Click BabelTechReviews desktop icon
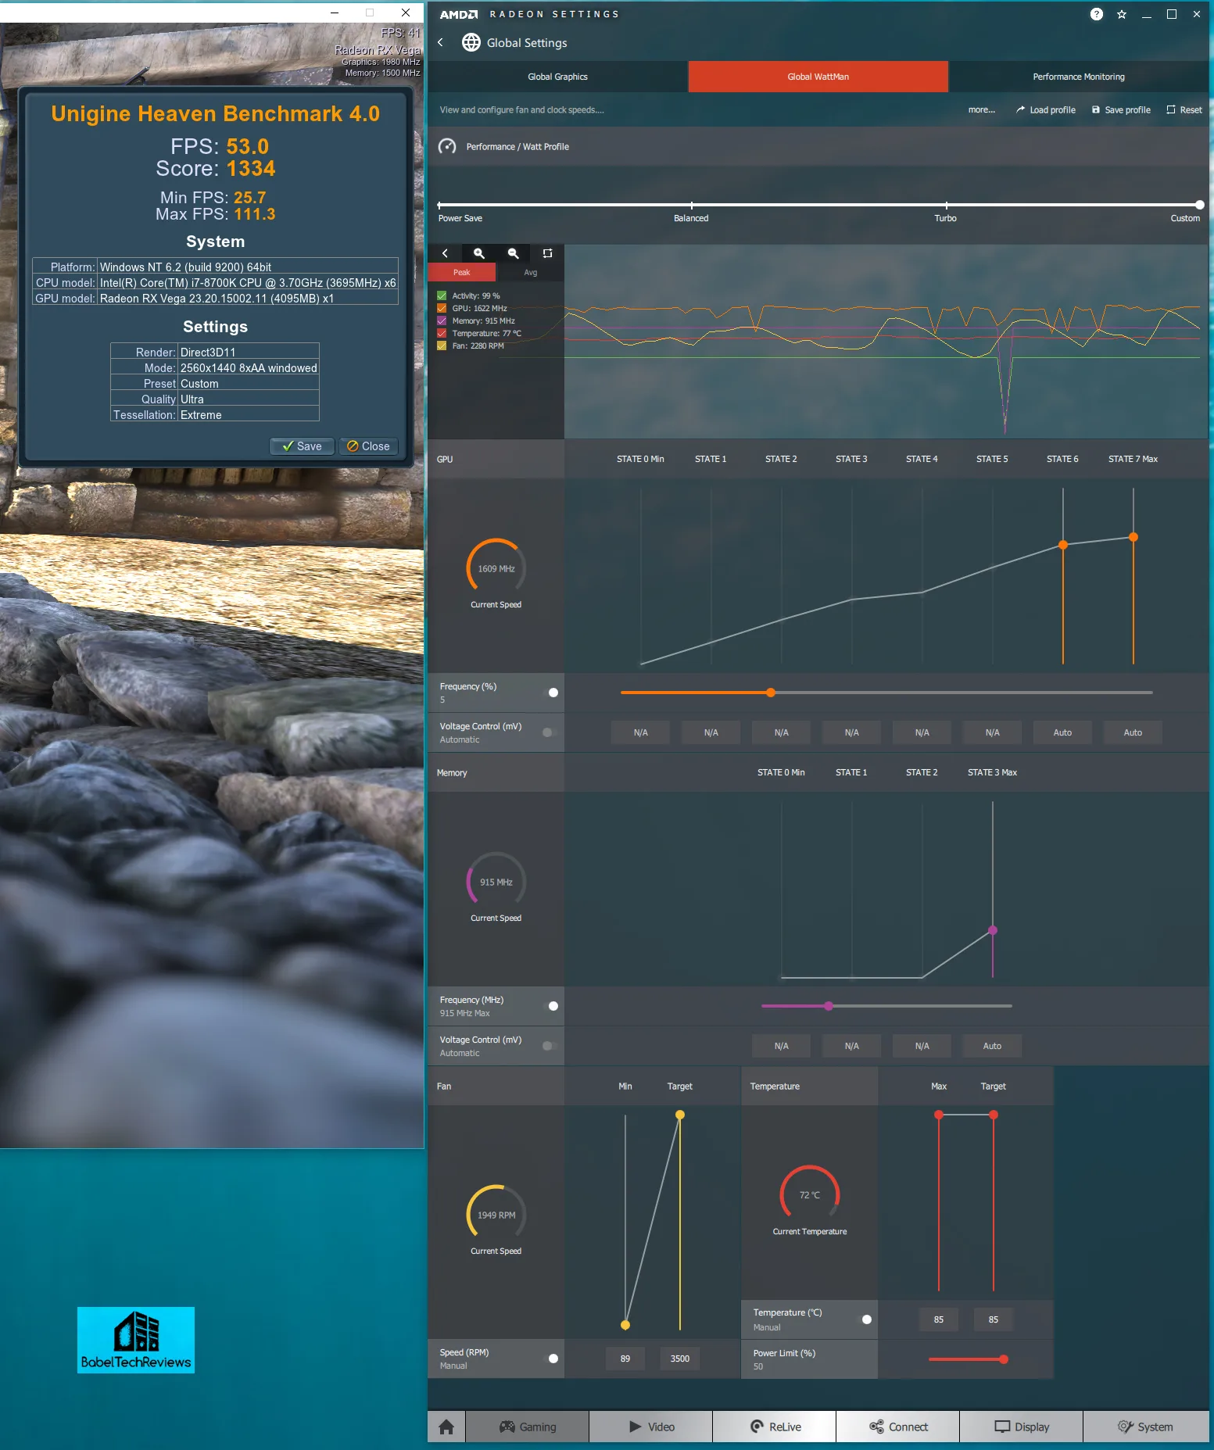The height and width of the screenshot is (1450, 1214). tap(136, 1340)
